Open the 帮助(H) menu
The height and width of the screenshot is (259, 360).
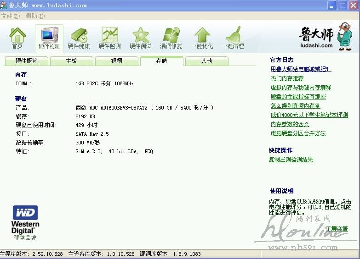coord(35,16)
